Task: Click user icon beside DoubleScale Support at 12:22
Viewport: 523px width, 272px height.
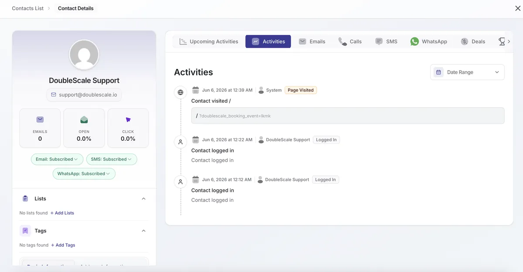Action: (x=261, y=140)
